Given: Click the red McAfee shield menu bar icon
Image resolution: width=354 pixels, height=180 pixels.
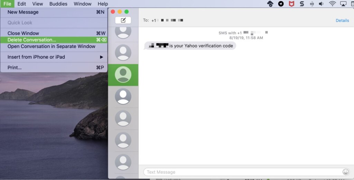Looking at the screenshot, I should (291, 3).
